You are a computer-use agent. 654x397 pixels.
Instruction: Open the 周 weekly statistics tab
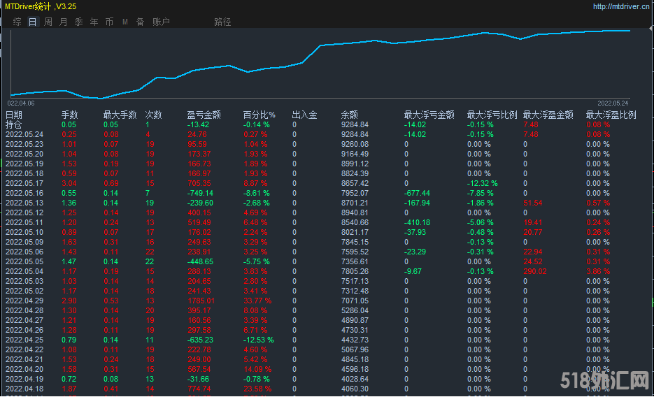pyautogui.click(x=48, y=22)
